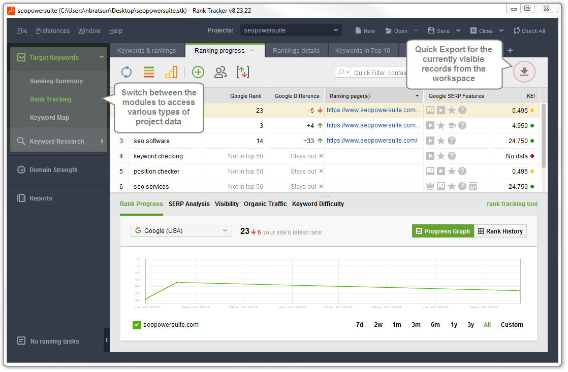Switch to the Rankings details tab
The height and width of the screenshot is (372, 568).
[296, 51]
